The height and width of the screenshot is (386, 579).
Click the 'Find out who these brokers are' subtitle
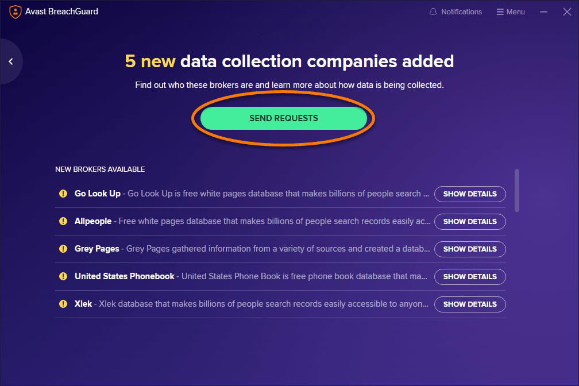pyautogui.click(x=289, y=85)
